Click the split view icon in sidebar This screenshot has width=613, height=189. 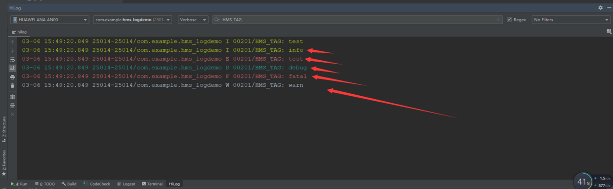(12, 97)
